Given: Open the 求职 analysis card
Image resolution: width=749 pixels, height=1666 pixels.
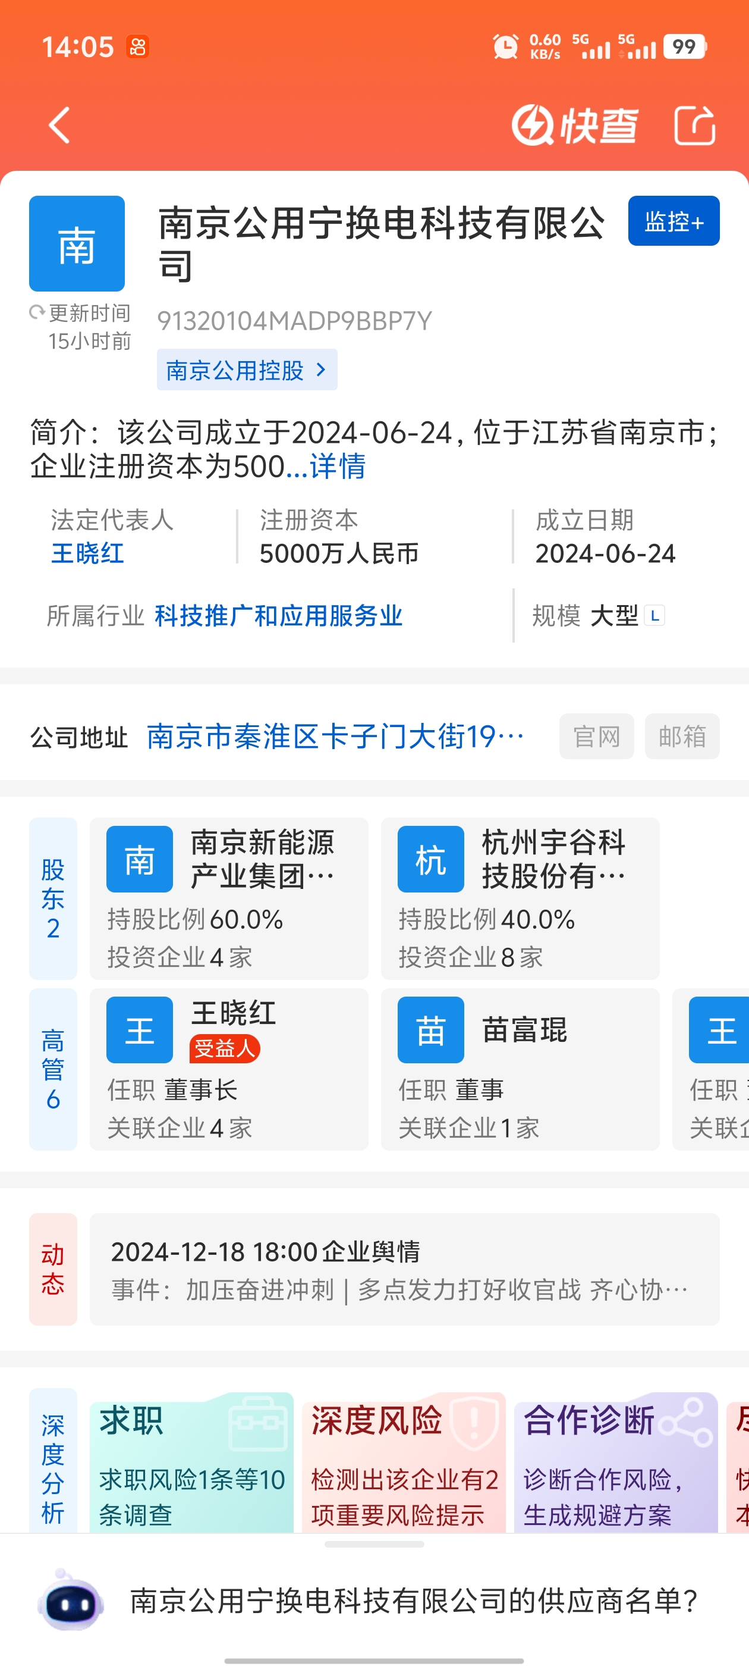Looking at the screenshot, I should pos(191,1463).
